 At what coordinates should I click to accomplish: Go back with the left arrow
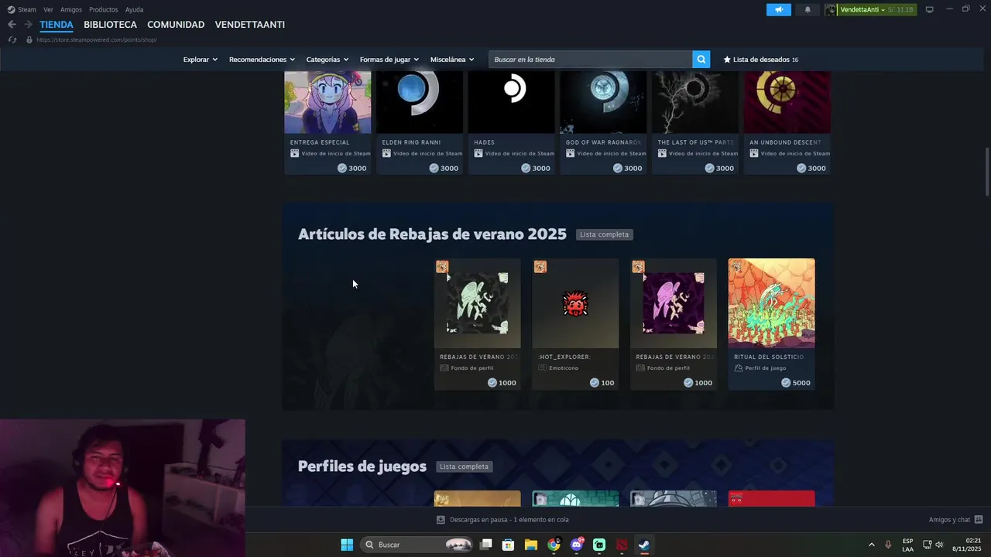[x=12, y=24]
